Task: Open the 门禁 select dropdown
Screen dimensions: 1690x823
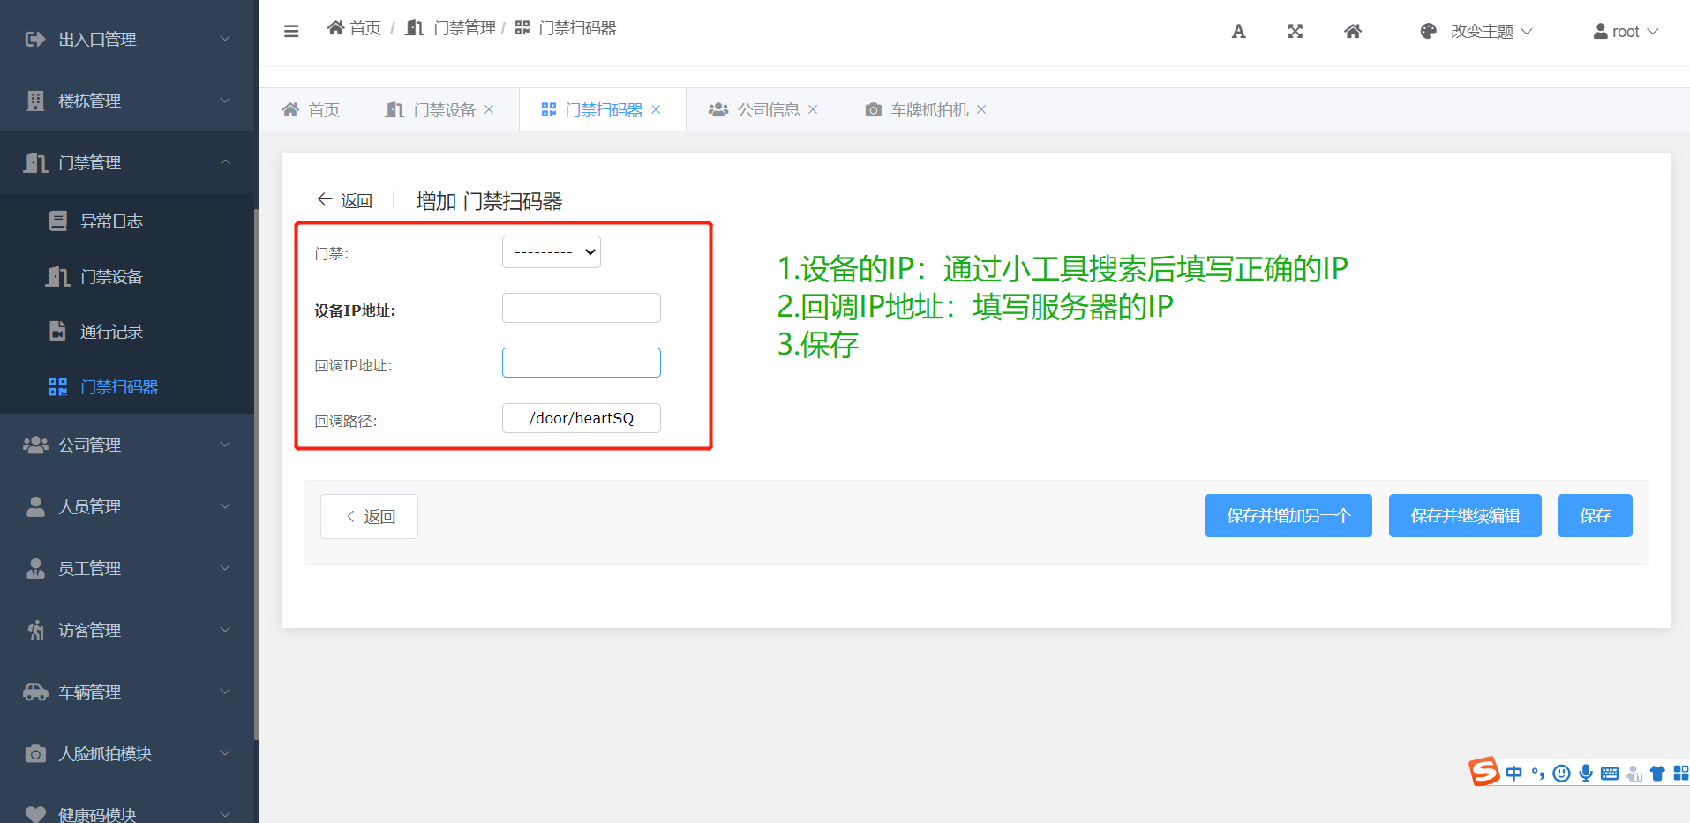Action: pyautogui.click(x=552, y=252)
